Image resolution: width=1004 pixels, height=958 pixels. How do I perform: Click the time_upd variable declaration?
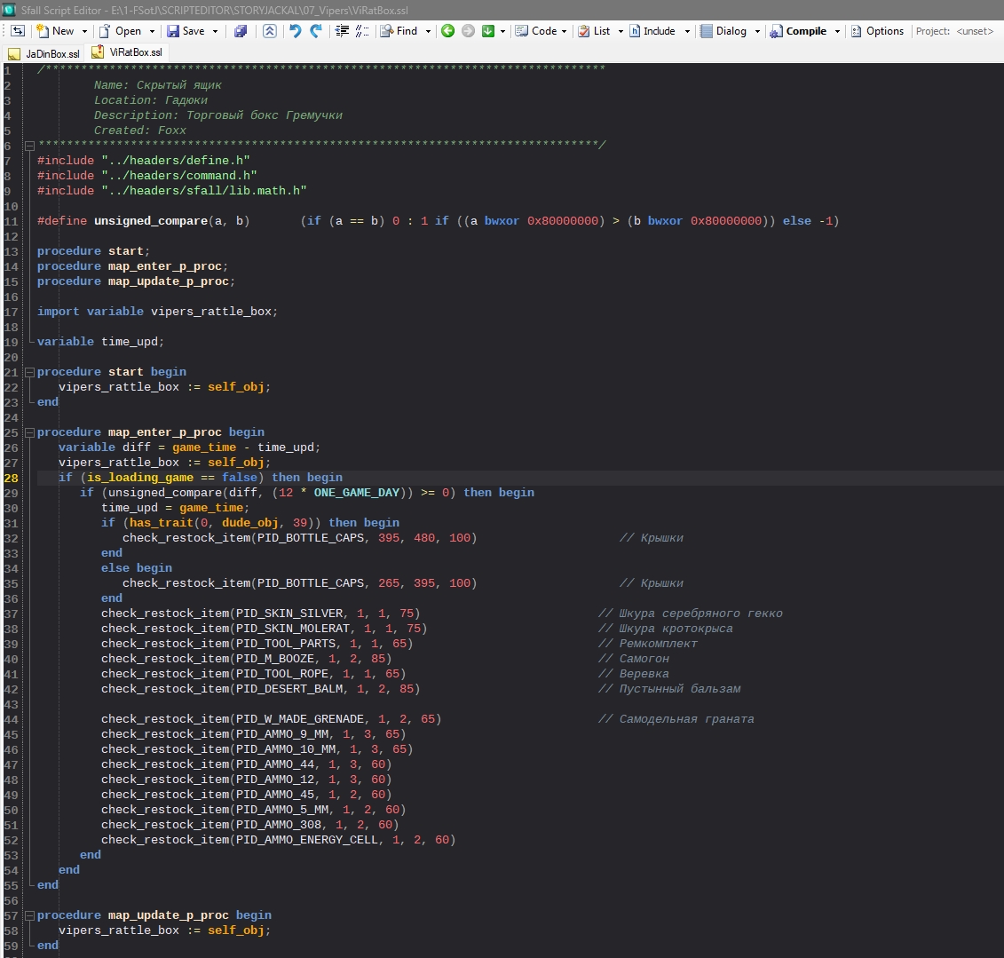coord(130,341)
